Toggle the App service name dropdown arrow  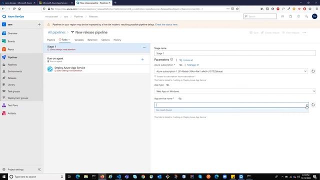coord(306,105)
